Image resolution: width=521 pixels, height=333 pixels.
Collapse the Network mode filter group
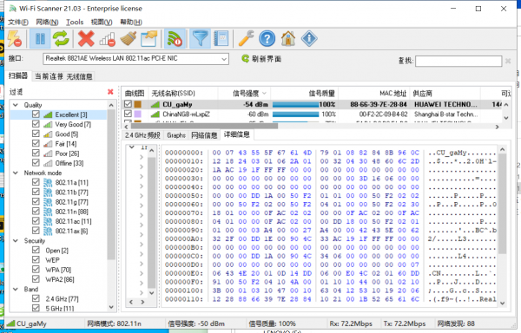point(16,173)
